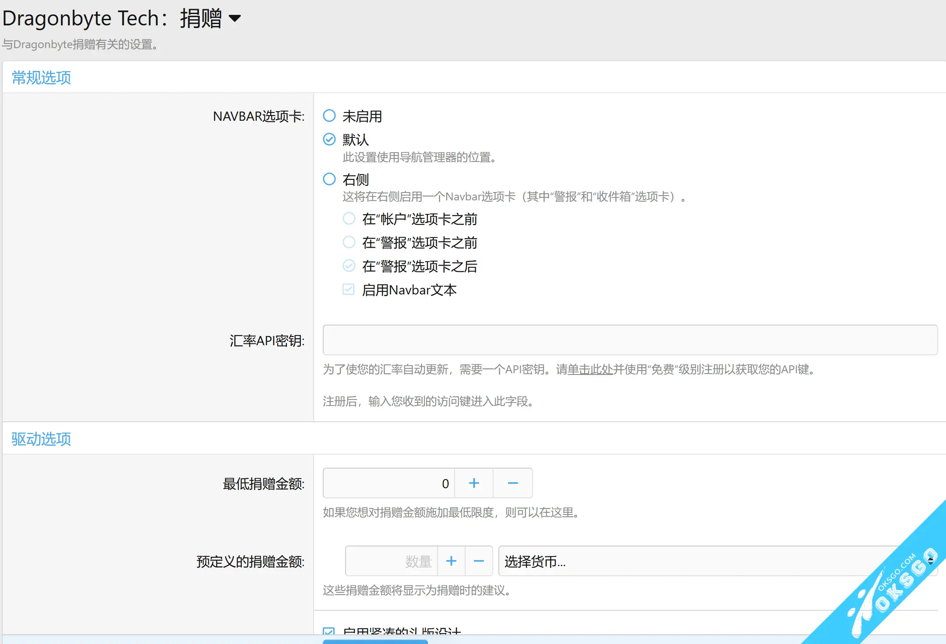Click the 最低捐赠金额 number field
Image resolution: width=946 pixels, height=644 pixels.
[x=388, y=483]
